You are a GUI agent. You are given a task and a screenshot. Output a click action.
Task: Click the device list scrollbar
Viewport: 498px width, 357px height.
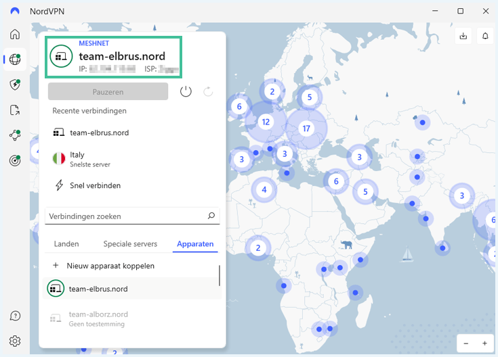(x=220, y=275)
